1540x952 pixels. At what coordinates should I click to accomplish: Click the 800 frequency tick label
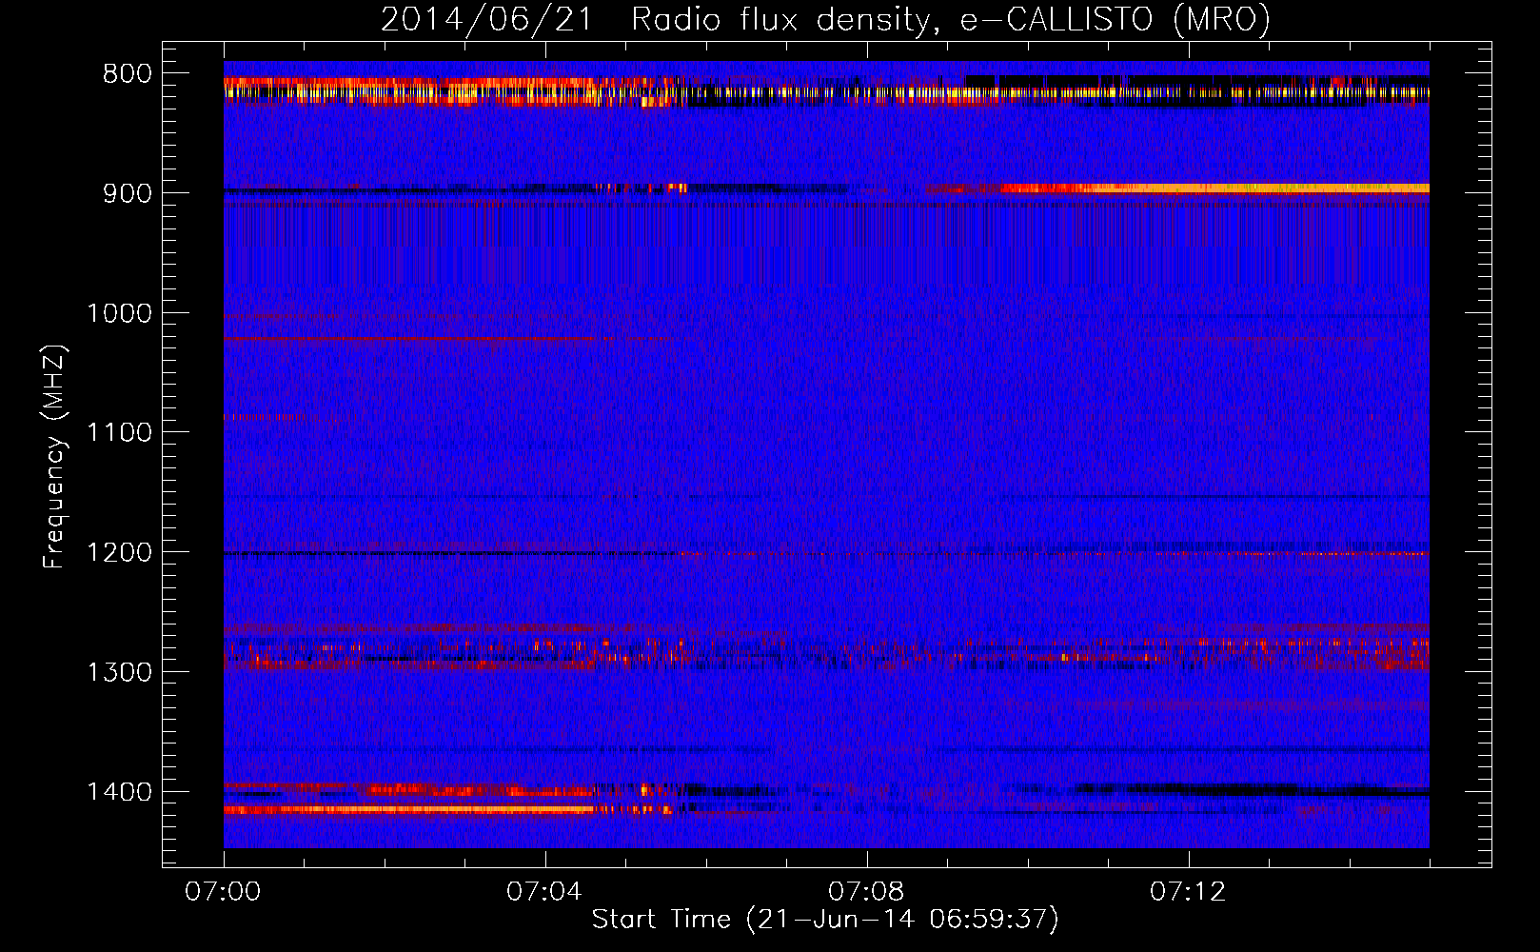click(128, 74)
